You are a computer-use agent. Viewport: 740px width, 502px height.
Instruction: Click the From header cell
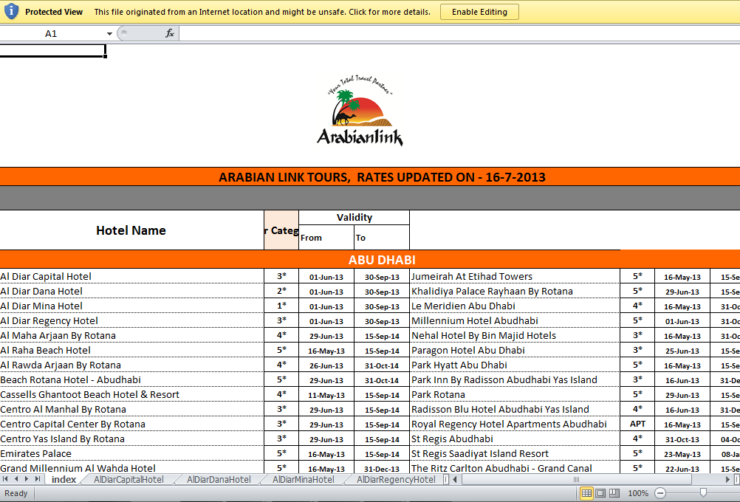326,237
